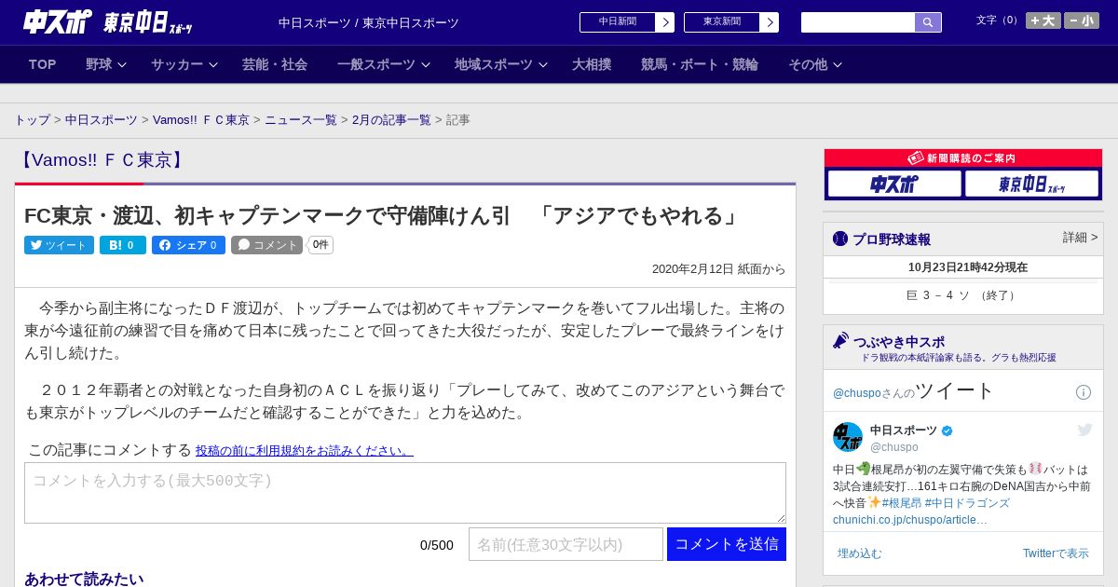Share article on Facebook シェア button
The height and width of the screenshot is (587, 1118).
coord(188,245)
